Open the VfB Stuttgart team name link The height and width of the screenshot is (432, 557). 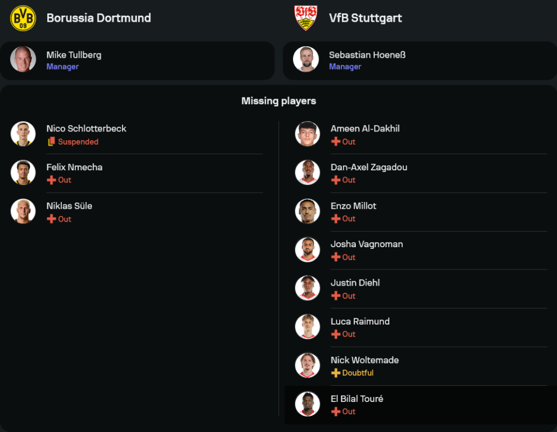pyautogui.click(x=365, y=18)
